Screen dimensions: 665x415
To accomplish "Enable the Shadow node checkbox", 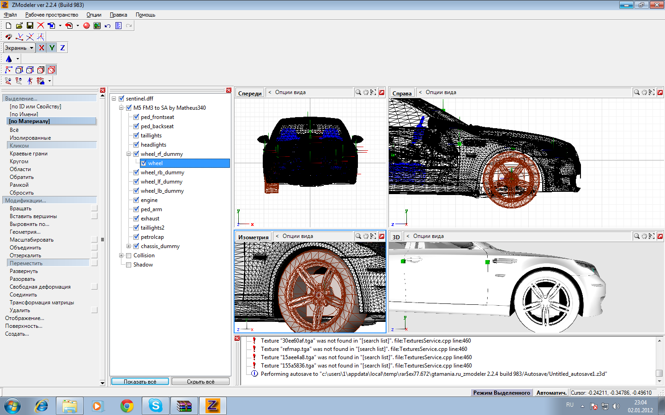I will click(x=129, y=265).
